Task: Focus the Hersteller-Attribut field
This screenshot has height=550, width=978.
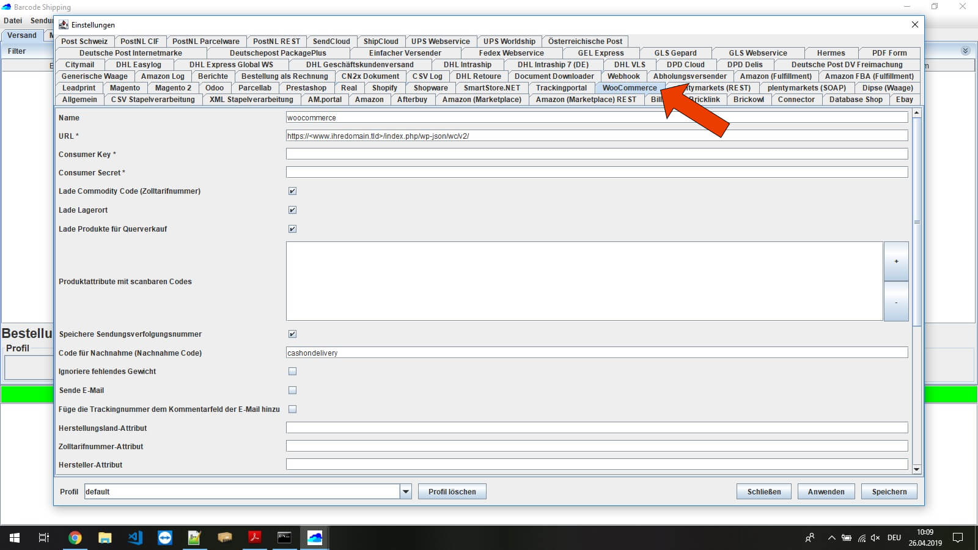Action: point(597,464)
